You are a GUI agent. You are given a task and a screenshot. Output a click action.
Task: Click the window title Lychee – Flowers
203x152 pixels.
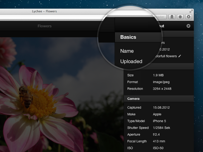coord(44,11)
